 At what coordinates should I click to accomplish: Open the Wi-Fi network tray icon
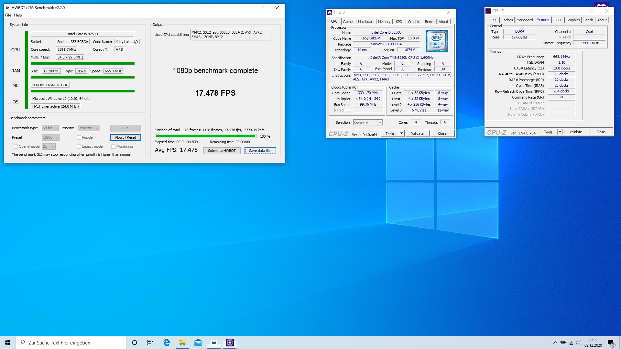pos(571,343)
